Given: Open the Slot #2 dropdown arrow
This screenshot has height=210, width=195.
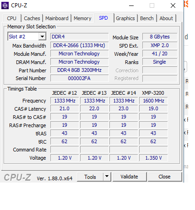Looking at the screenshot, I should 42,37.
